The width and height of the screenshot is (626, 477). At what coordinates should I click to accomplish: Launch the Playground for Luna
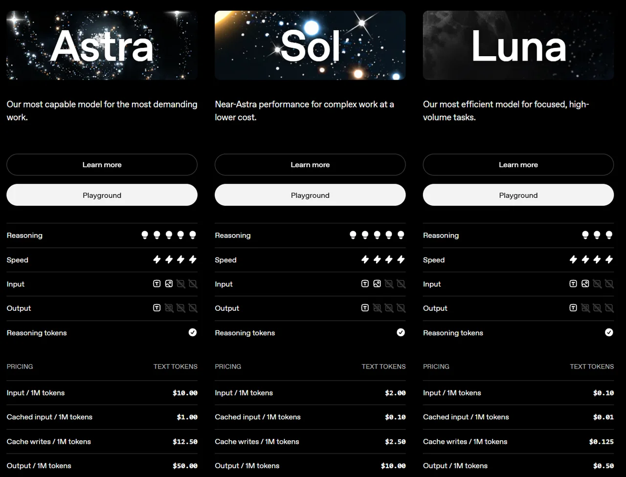[x=518, y=195]
